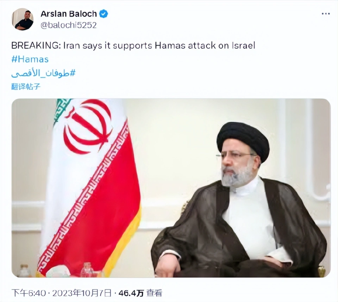Open the three-dot more options menu
The width and height of the screenshot is (338, 302).
click(x=325, y=14)
